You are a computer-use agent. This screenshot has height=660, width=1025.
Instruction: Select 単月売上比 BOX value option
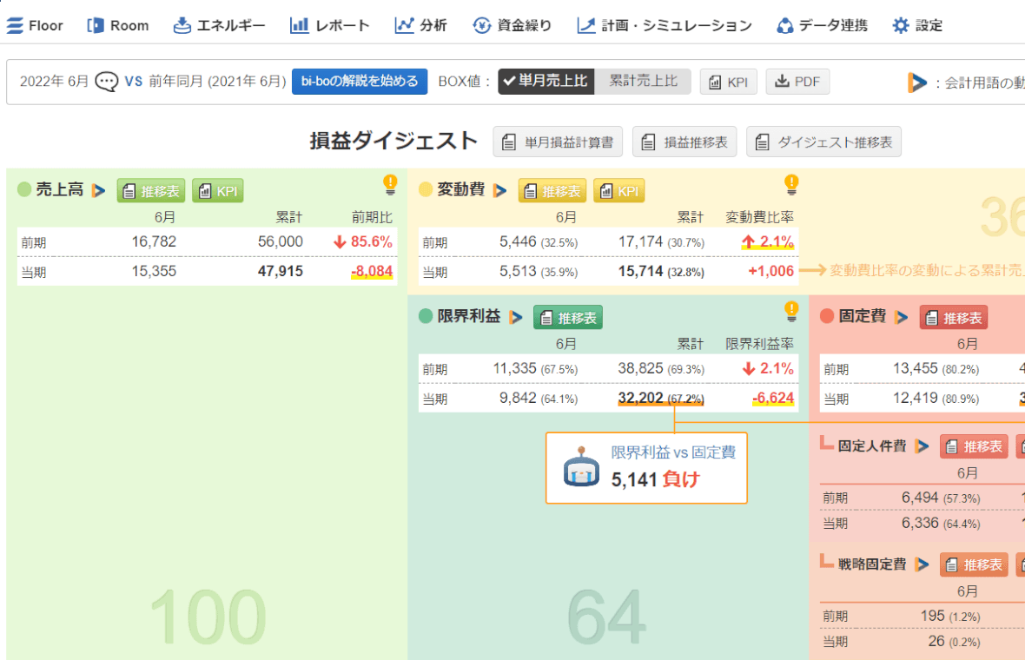[x=546, y=82]
